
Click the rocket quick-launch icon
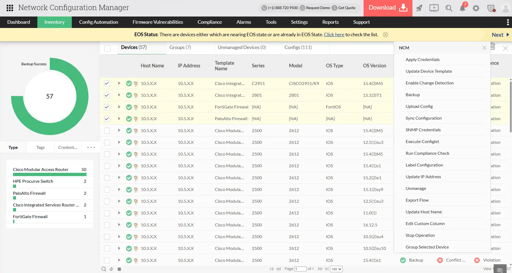419,8
